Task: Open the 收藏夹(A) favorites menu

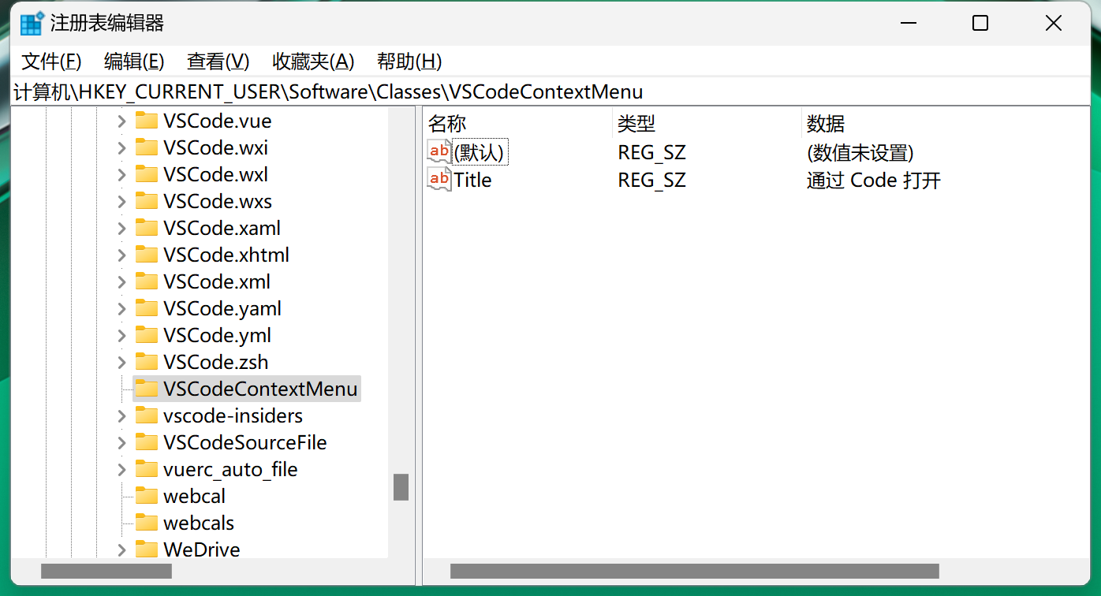Action: click(x=313, y=61)
